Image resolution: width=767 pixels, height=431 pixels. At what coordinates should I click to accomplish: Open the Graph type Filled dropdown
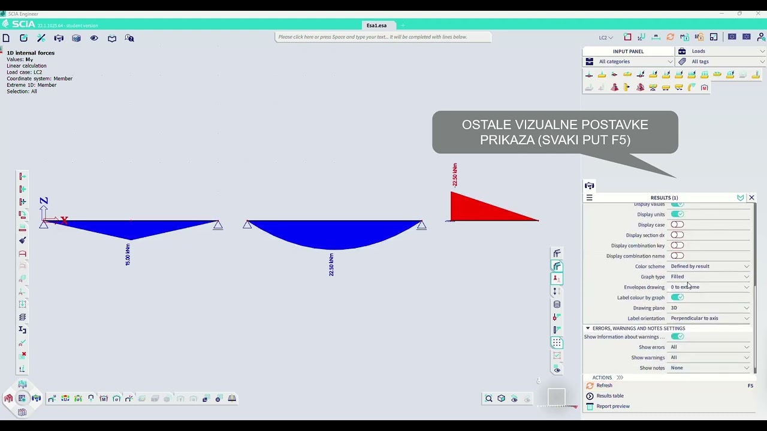709,277
